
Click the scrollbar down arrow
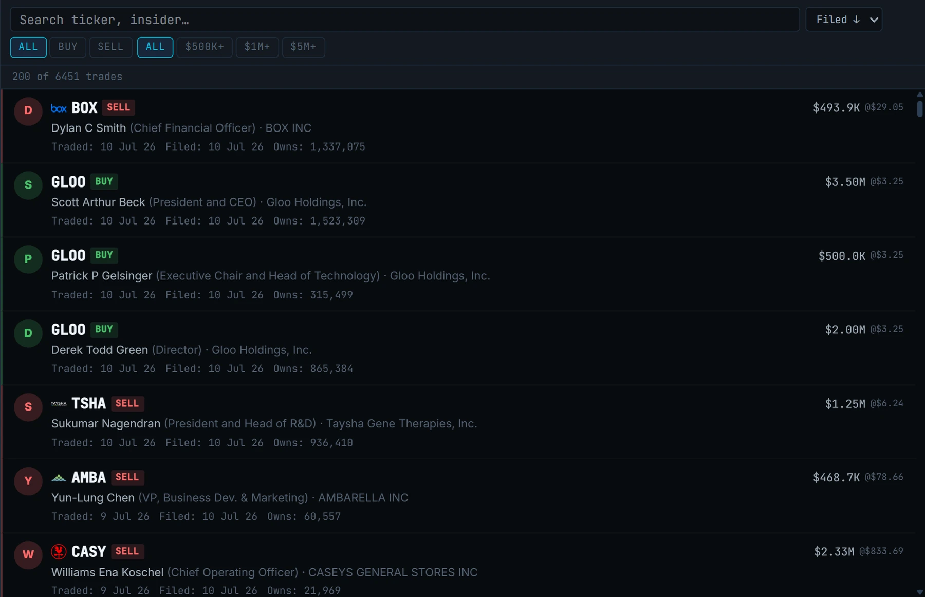pyautogui.click(x=920, y=592)
